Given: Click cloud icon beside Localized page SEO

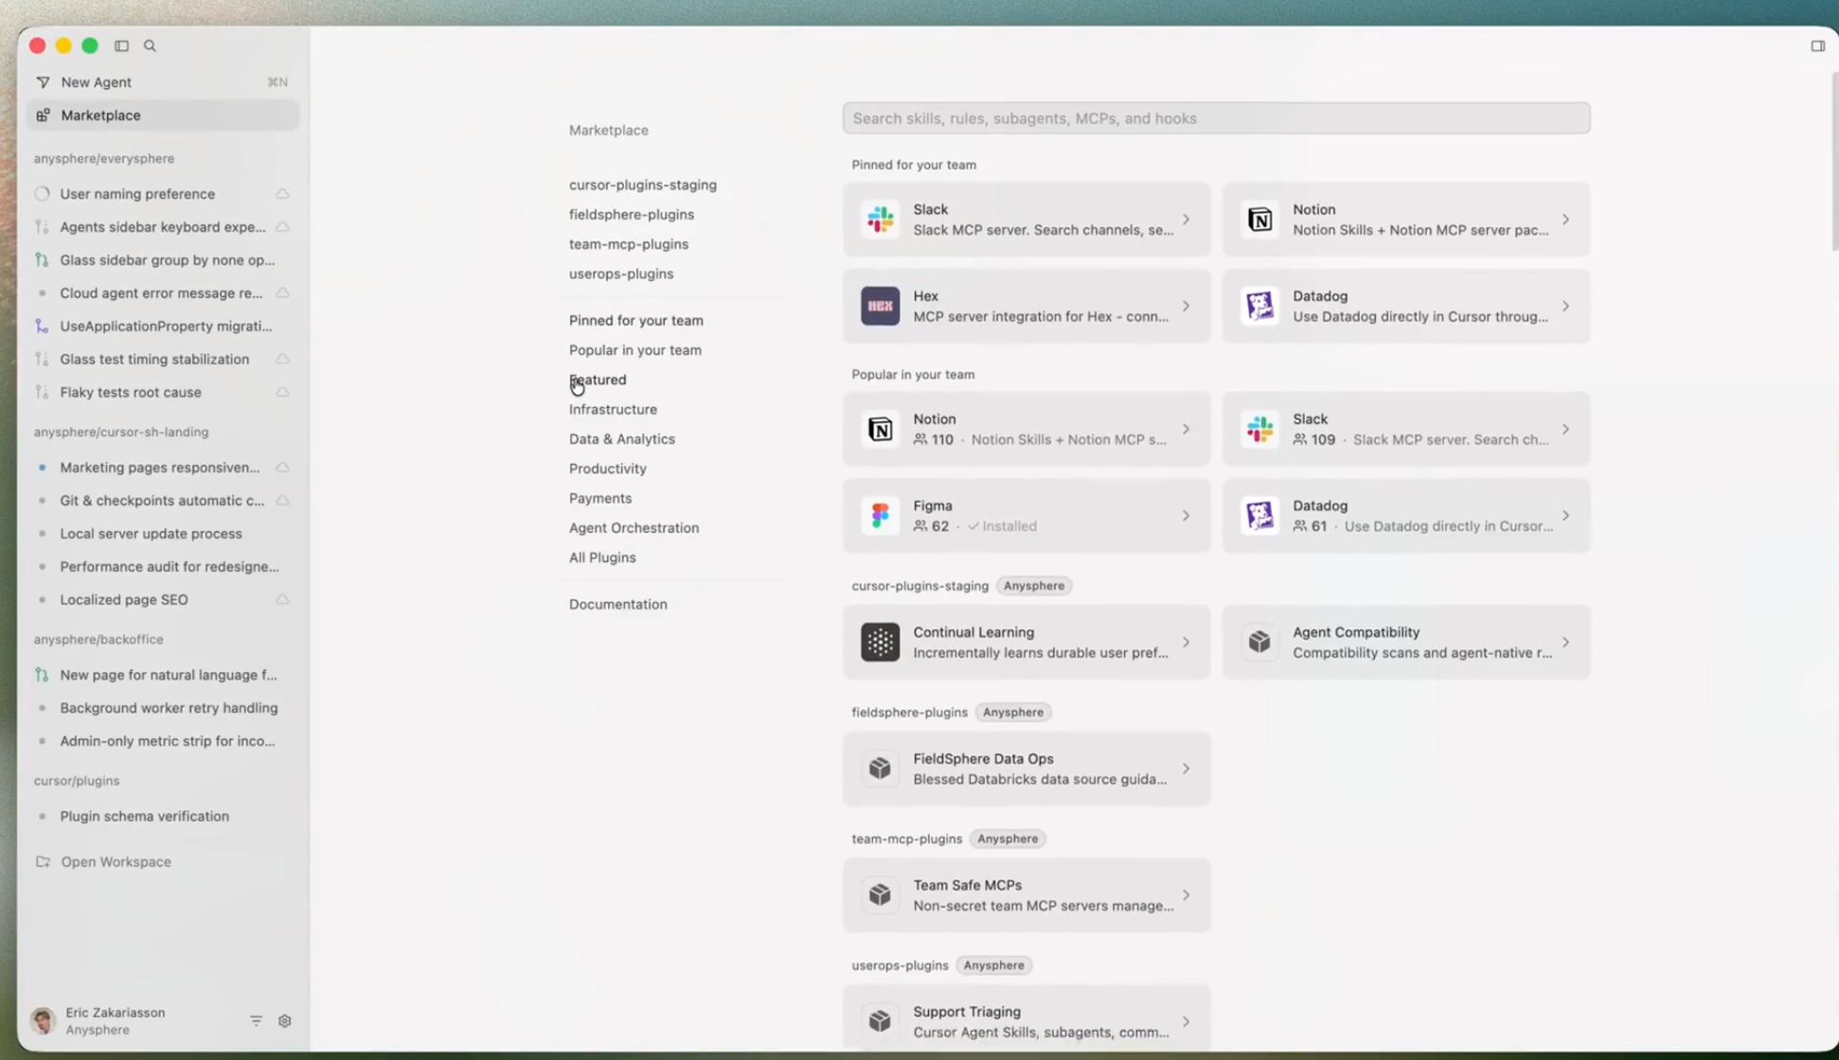Looking at the screenshot, I should (282, 599).
